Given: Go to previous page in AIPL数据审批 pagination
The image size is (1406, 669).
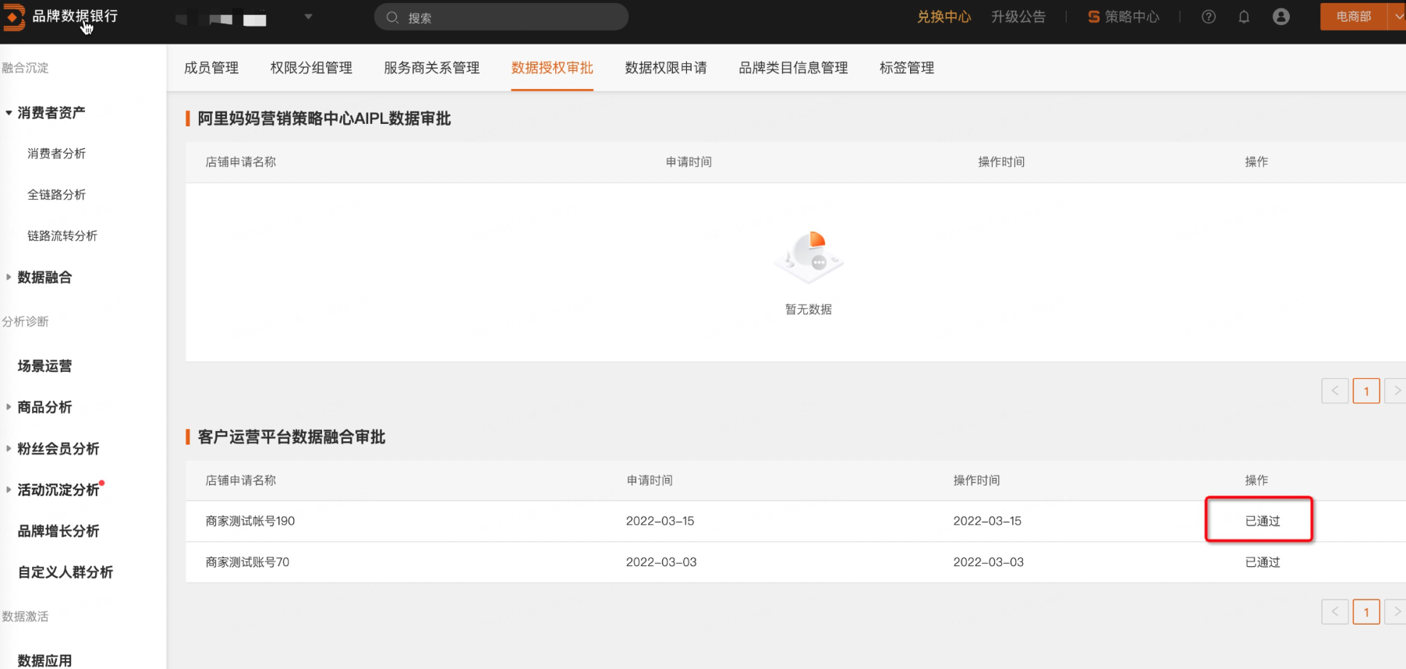Looking at the screenshot, I should (x=1335, y=391).
